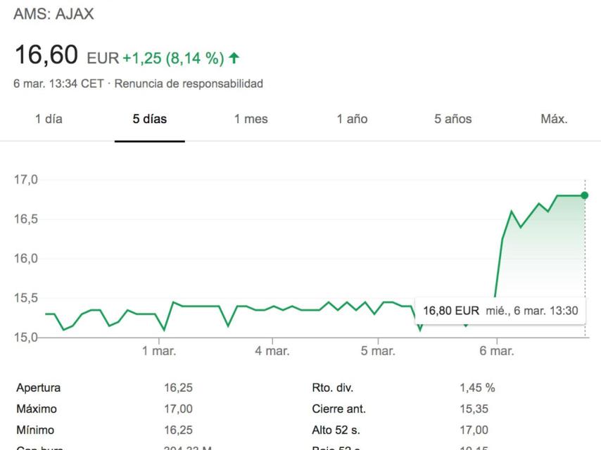Image resolution: width=601 pixels, height=450 pixels.
Task: Click the +1,25 (8,14 %) change text
Action: pyautogui.click(x=173, y=58)
